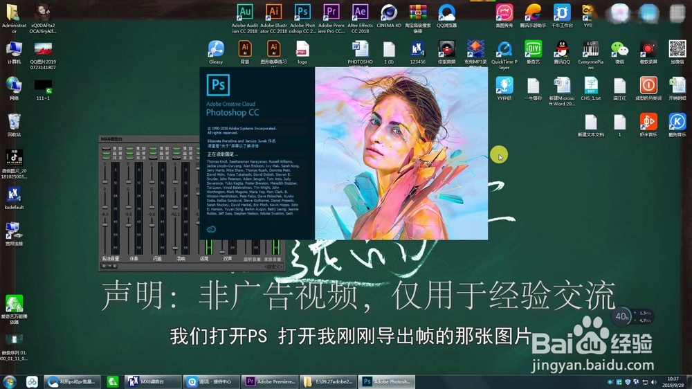Select the EveryonePiano desktop icon
This screenshot has width=692, height=389.
pyautogui.click(x=590, y=55)
